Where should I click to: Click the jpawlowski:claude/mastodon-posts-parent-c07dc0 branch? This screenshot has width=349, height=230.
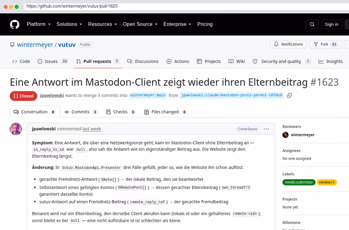[x=232, y=95]
